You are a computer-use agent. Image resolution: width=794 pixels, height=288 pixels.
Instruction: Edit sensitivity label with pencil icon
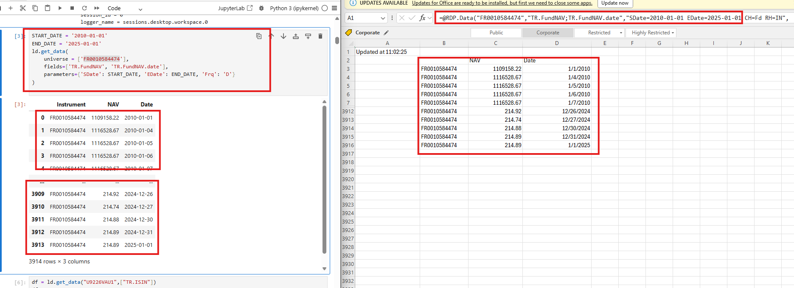click(386, 33)
